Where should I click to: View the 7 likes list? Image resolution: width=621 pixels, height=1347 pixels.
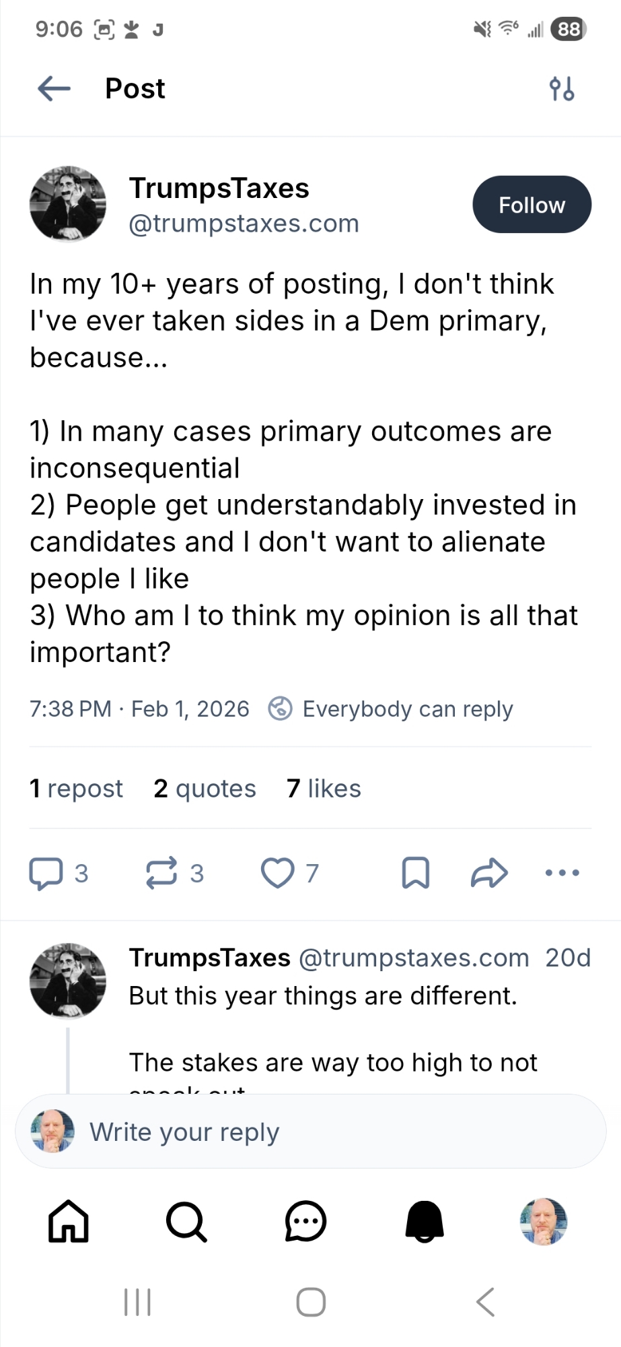(x=324, y=789)
